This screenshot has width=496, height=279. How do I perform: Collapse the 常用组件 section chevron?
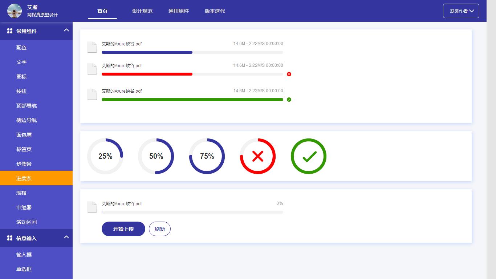click(66, 30)
